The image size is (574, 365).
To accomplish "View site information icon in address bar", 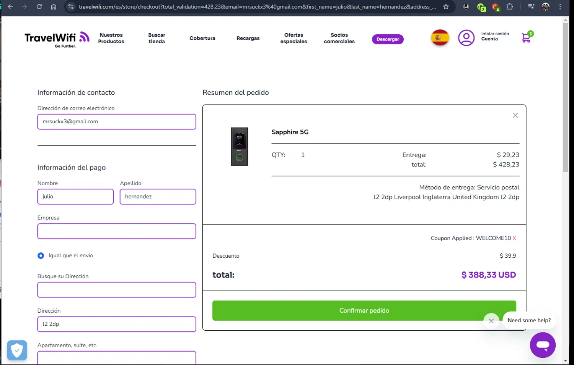I will click(x=71, y=6).
